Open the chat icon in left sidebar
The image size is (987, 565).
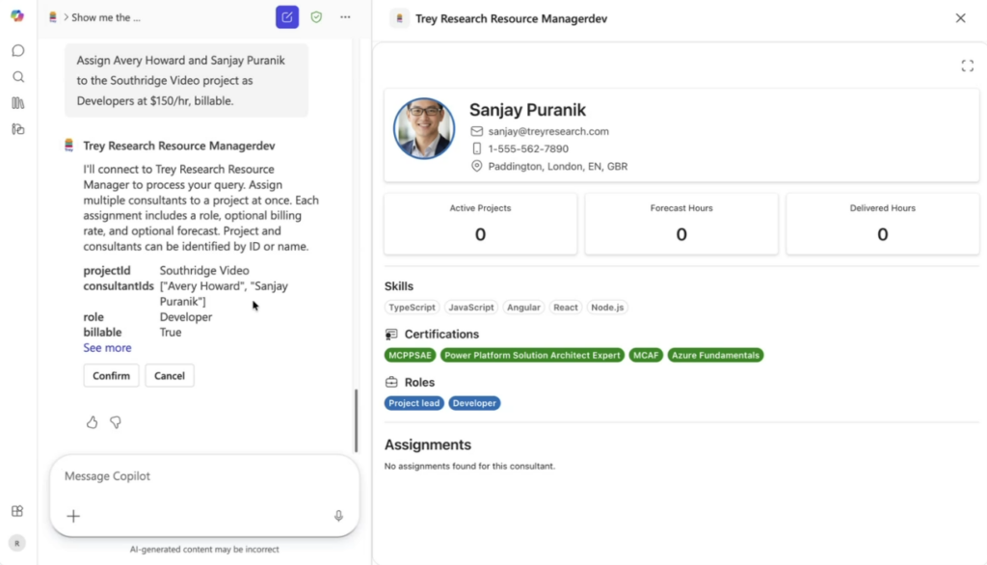click(18, 50)
